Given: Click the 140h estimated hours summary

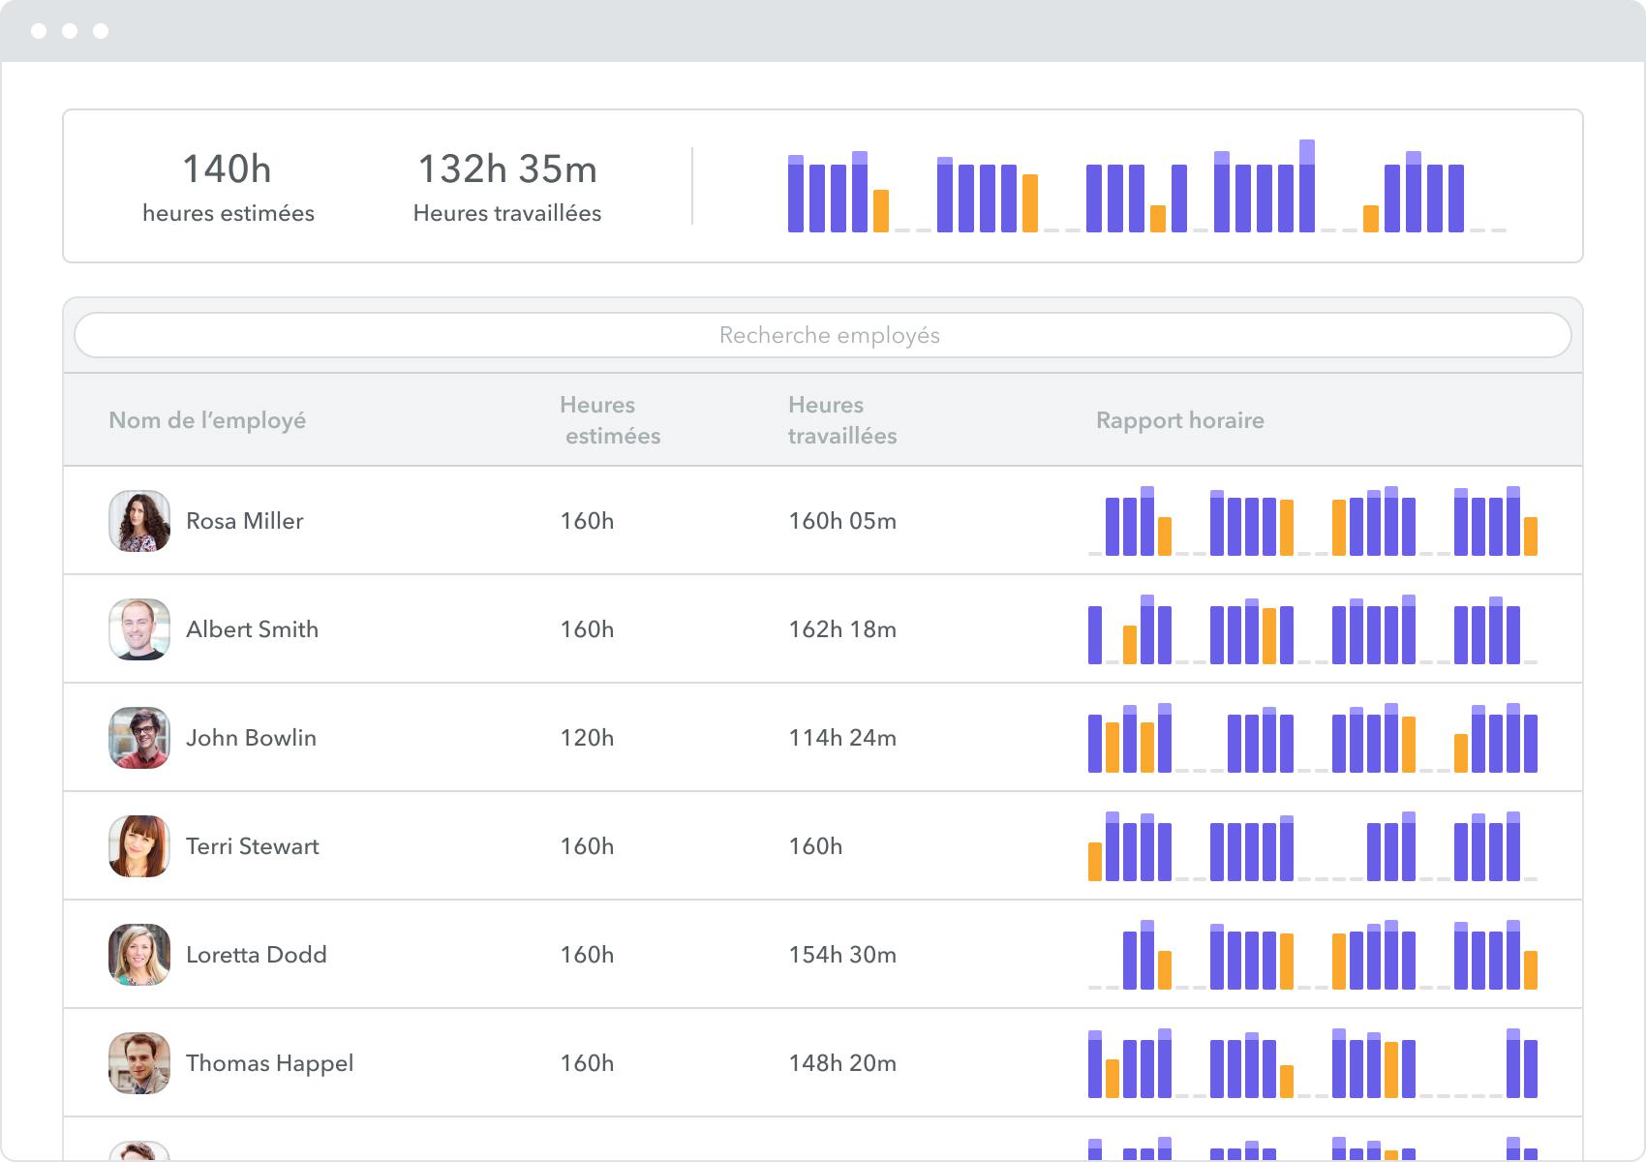Looking at the screenshot, I should tap(228, 169).
